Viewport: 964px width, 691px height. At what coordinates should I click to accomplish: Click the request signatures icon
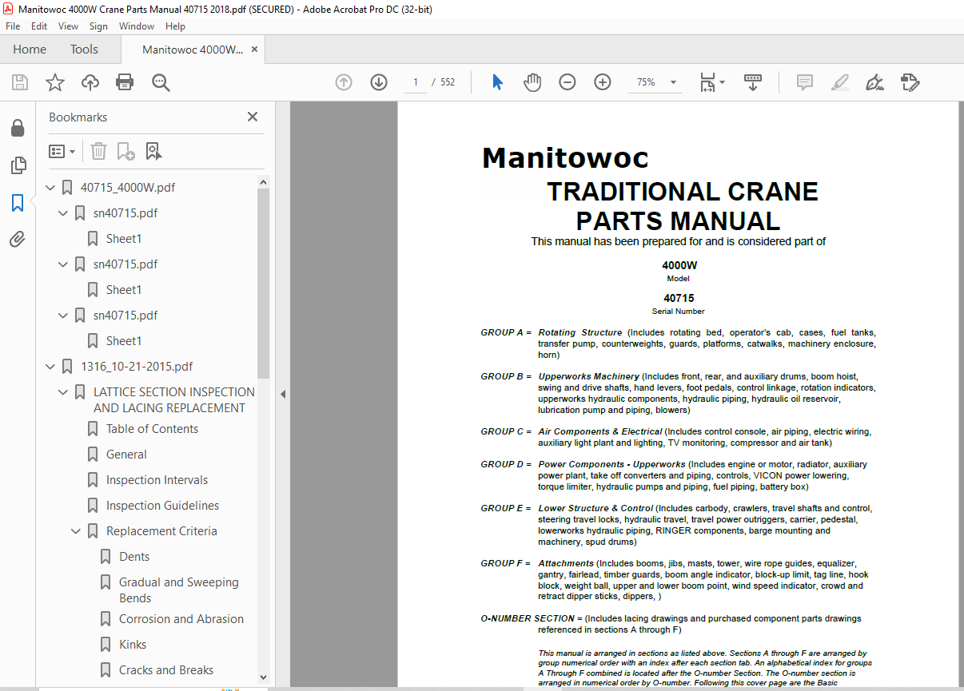pos(910,82)
